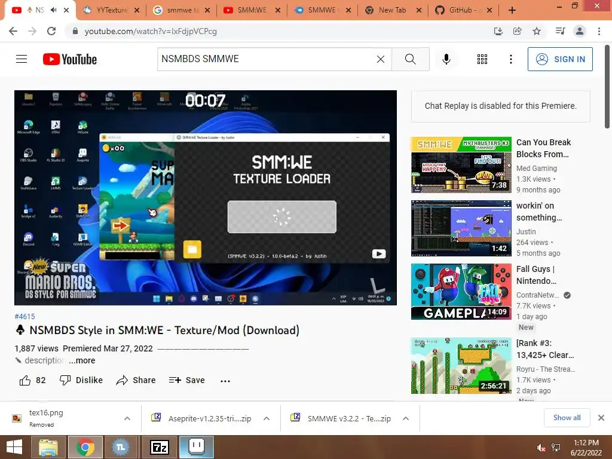
Task: Switch to YYTexture tab
Action: point(111,10)
